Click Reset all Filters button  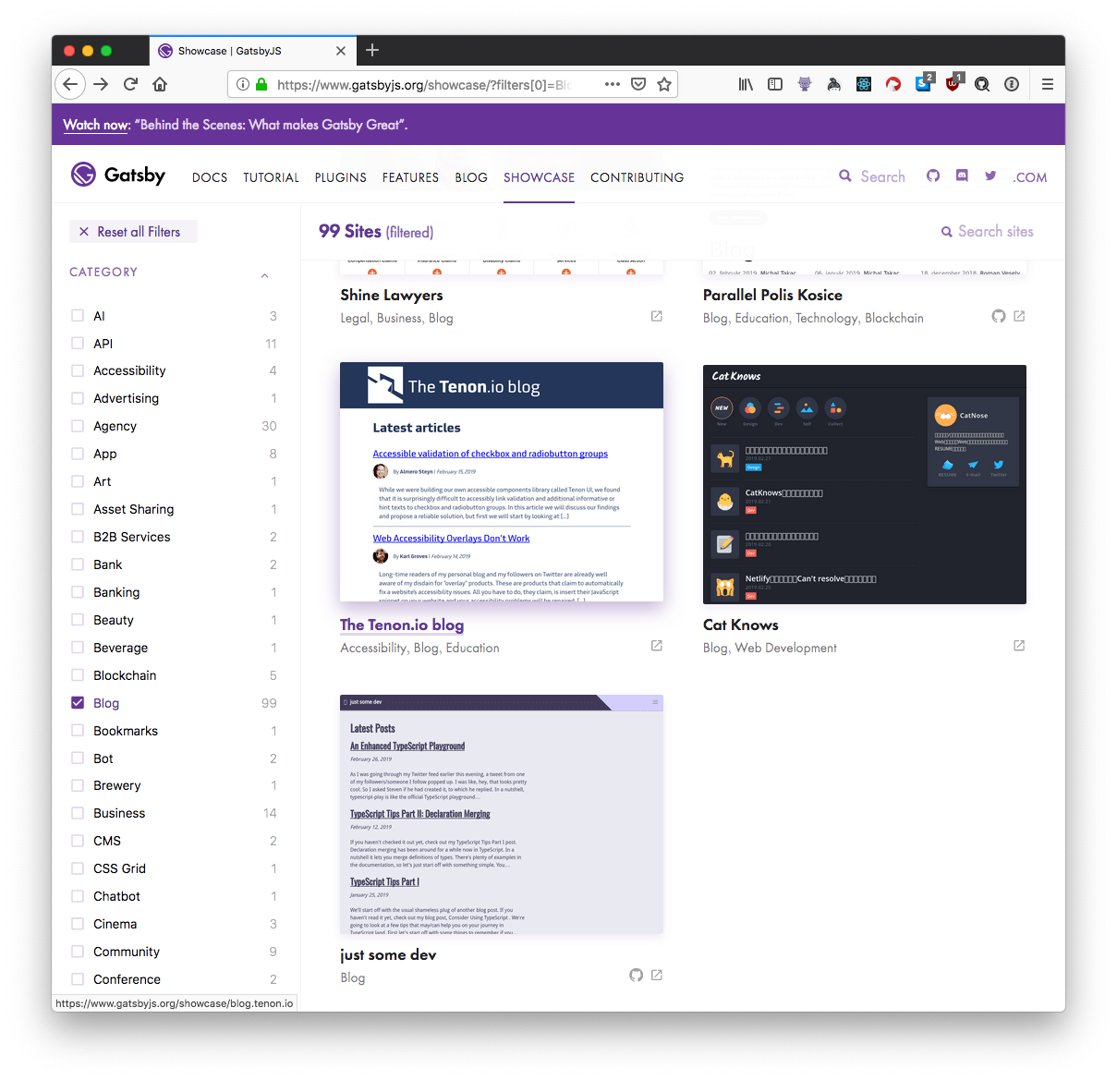134,232
